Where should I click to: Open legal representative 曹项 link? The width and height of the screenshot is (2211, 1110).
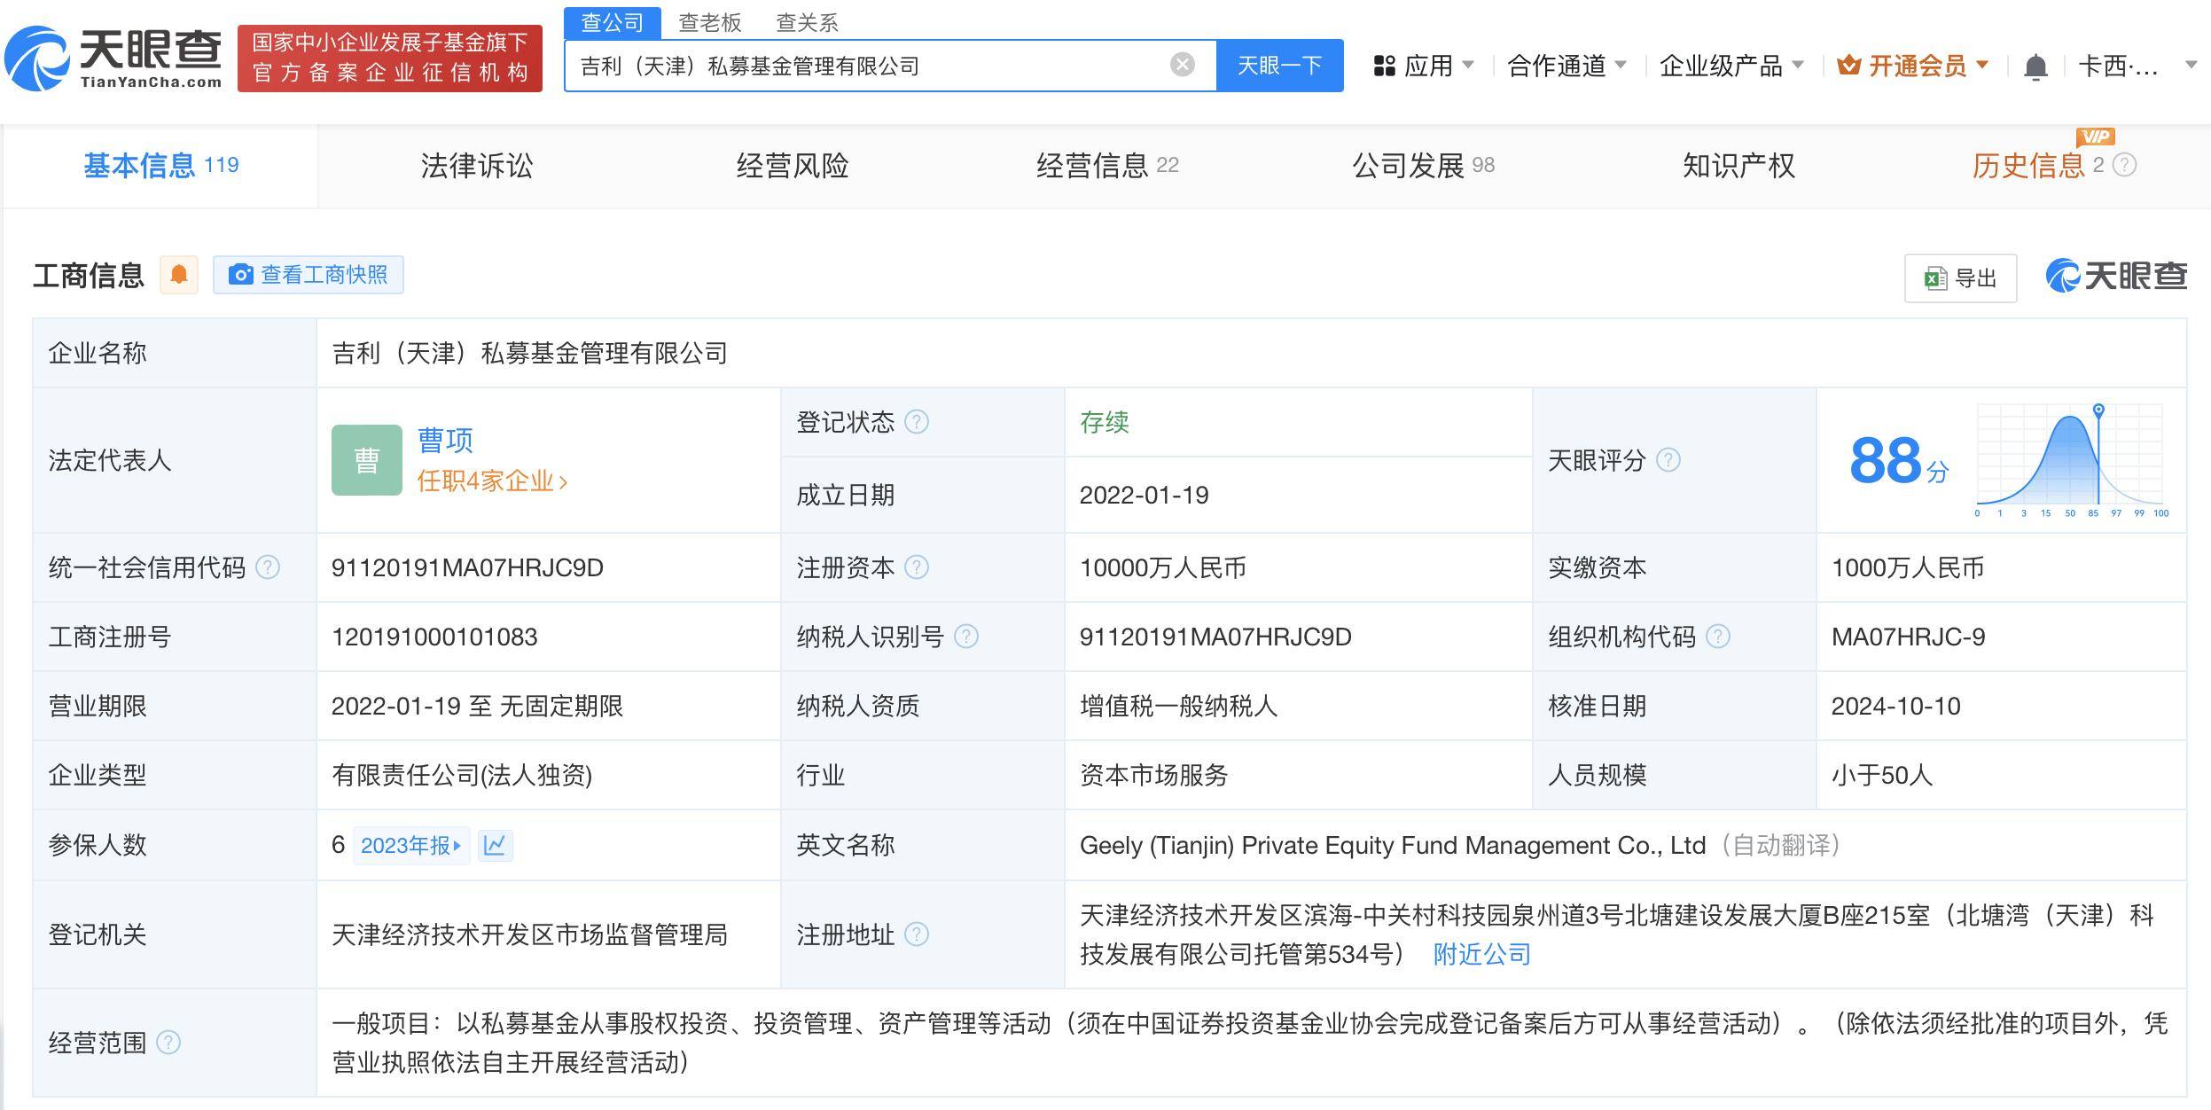tap(445, 440)
